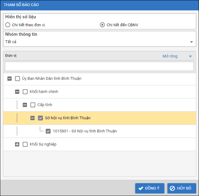
Task: Uncheck '1015801 - Sở Nội vụ' checkbox
Action: 48,131
